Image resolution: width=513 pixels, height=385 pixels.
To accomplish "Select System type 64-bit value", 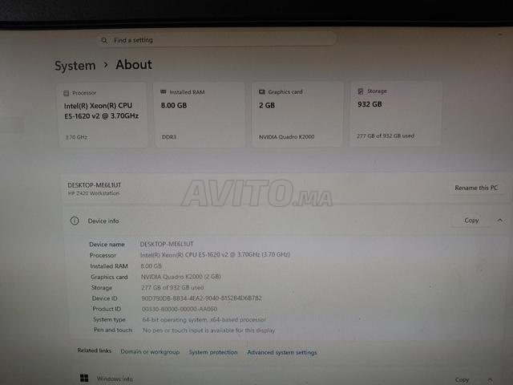I will click(204, 319).
